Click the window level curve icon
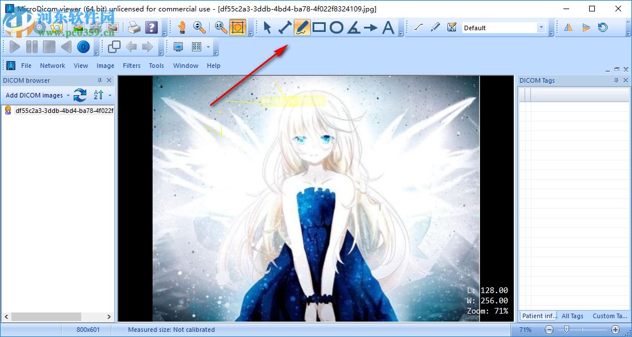 pyautogui.click(x=419, y=27)
